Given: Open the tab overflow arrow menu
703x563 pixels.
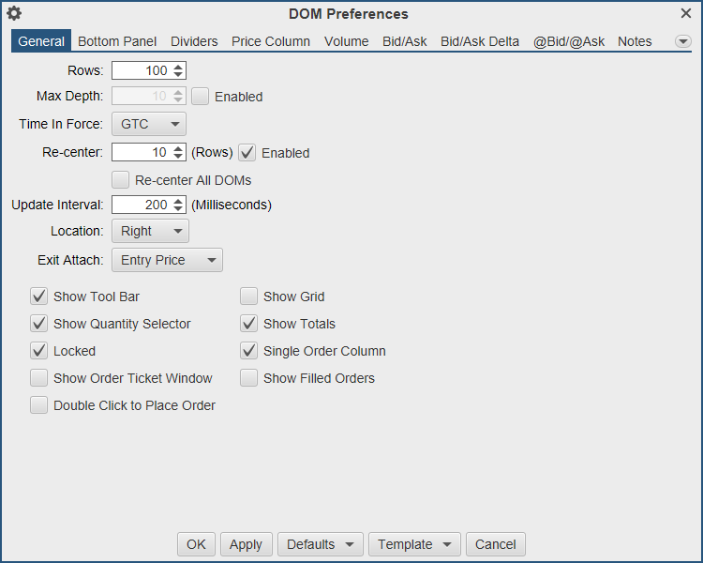Looking at the screenshot, I should (682, 41).
